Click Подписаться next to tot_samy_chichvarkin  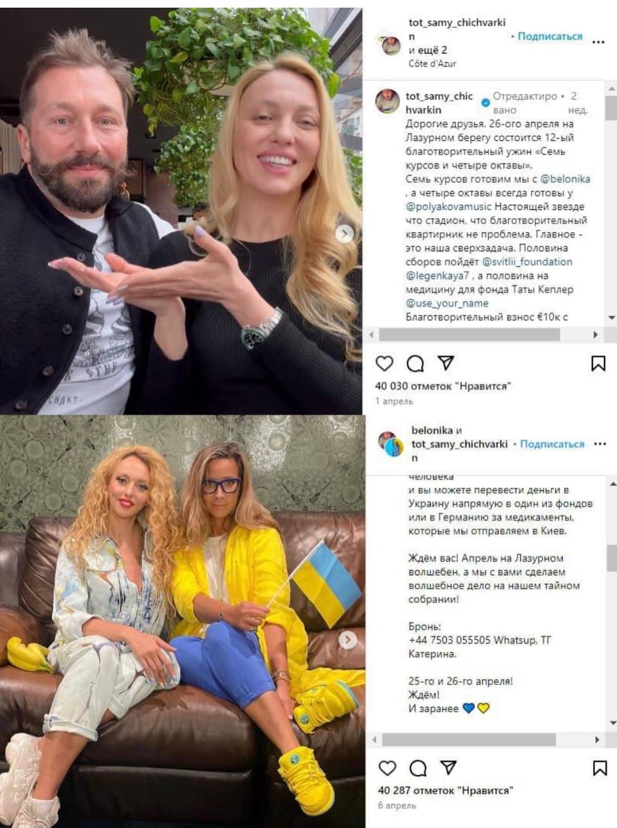click(550, 36)
